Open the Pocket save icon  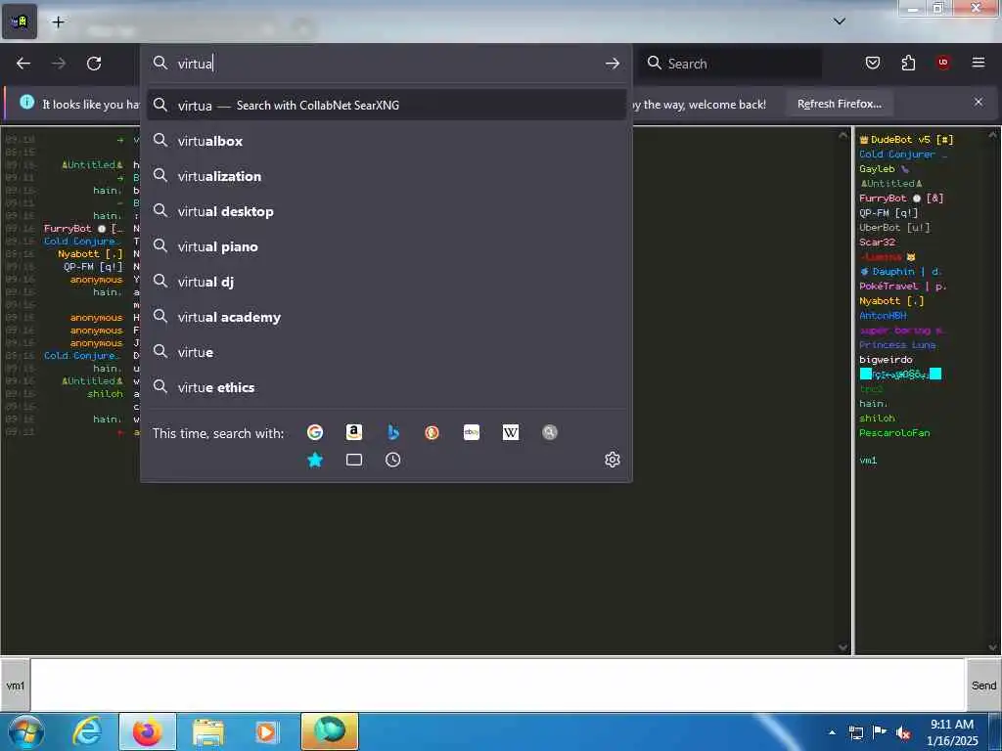click(x=872, y=63)
